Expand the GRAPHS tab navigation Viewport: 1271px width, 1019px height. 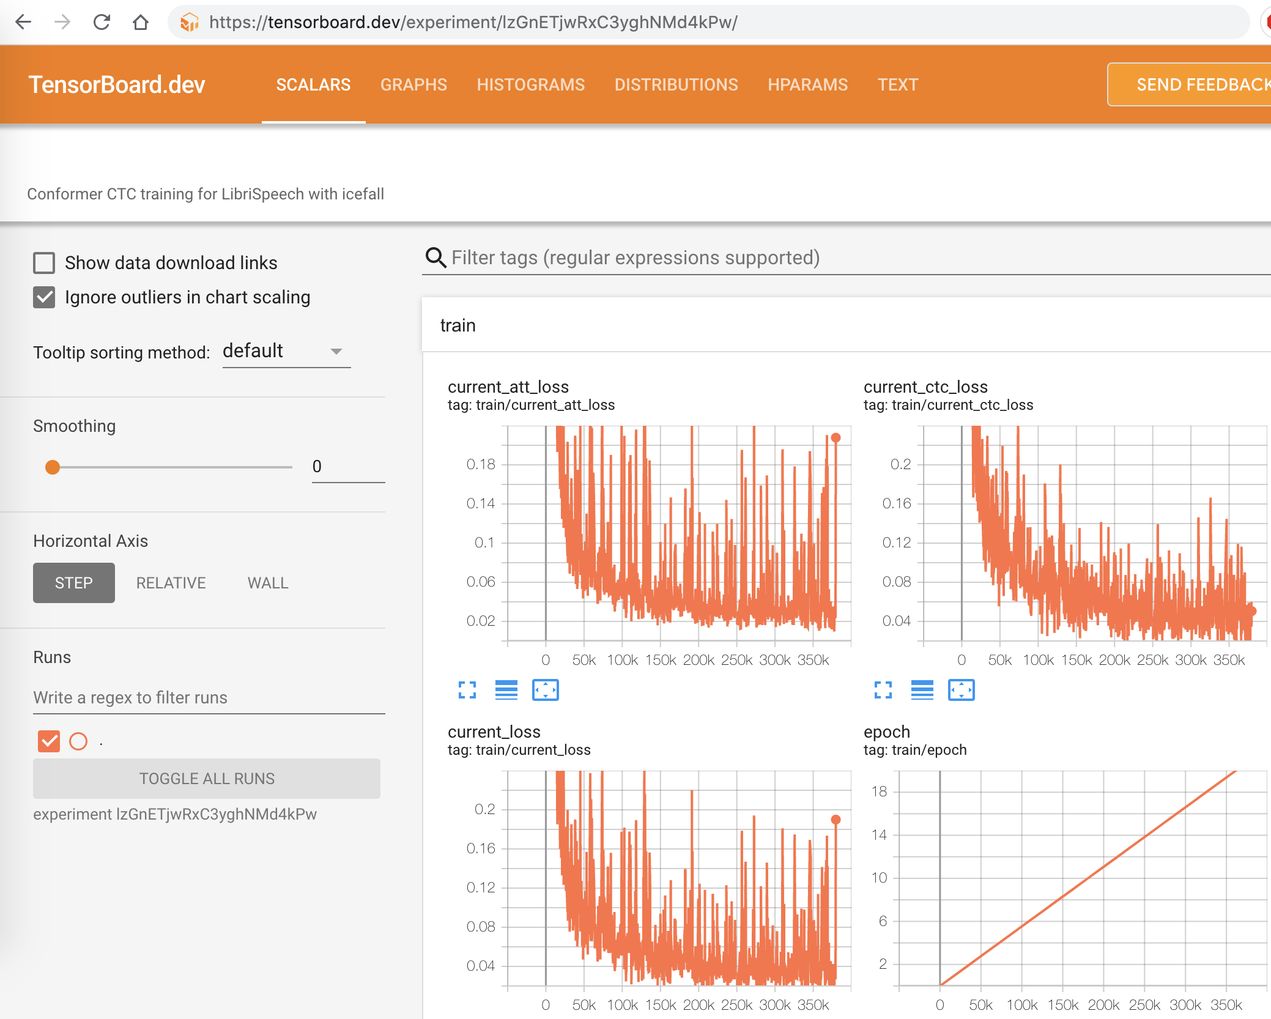pos(413,83)
